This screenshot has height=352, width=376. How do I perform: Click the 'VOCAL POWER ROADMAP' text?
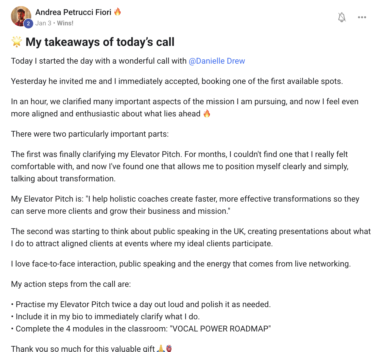(x=220, y=329)
